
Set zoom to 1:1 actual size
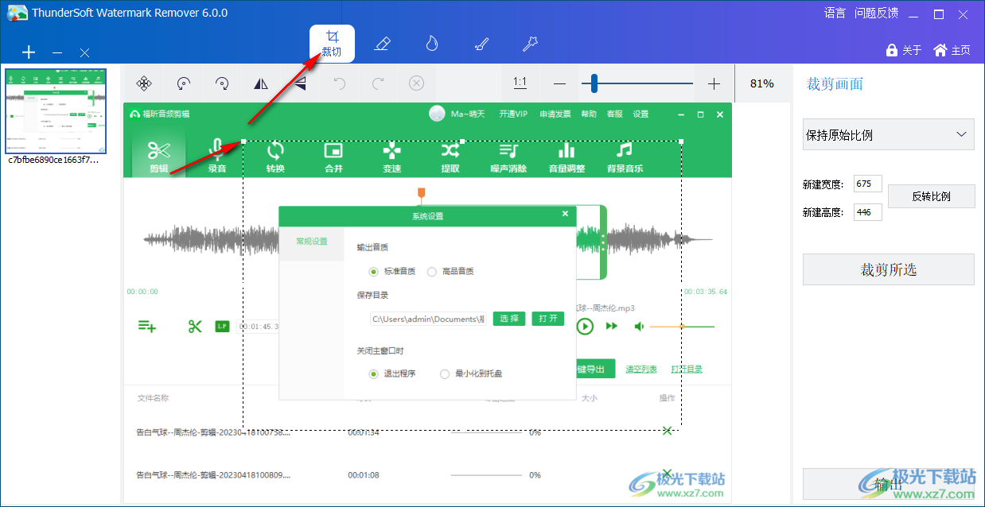point(520,83)
